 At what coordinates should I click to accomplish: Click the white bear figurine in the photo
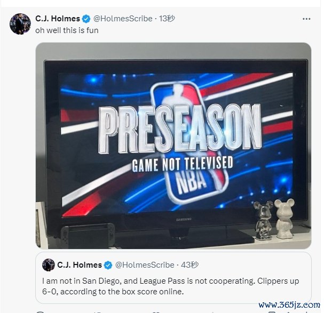pyautogui.click(x=285, y=219)
